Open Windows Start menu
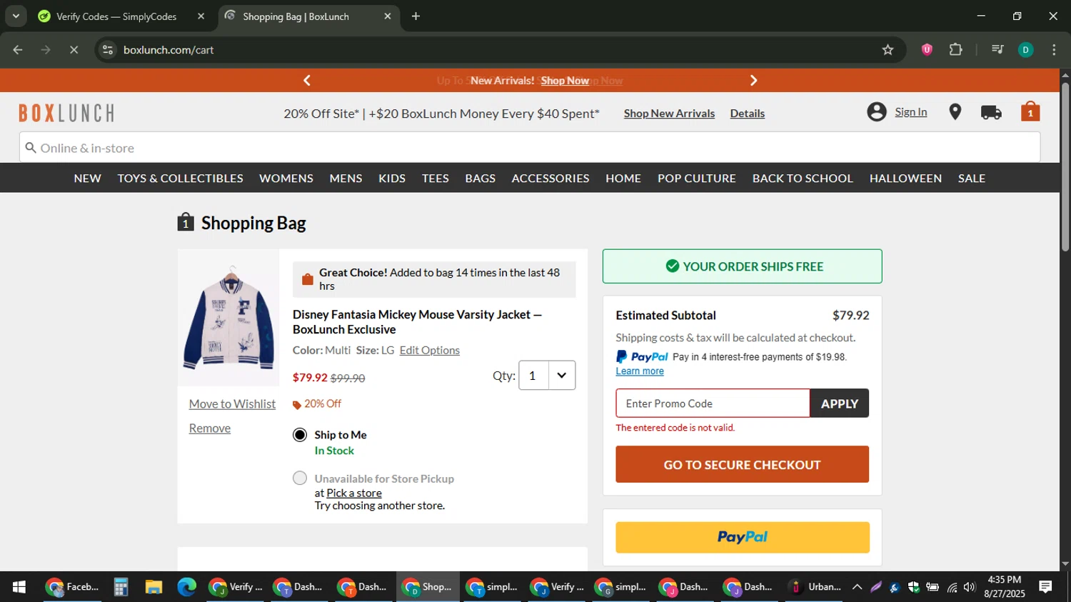The height and width of the screenshot is (602, 1071). (19, 587)
